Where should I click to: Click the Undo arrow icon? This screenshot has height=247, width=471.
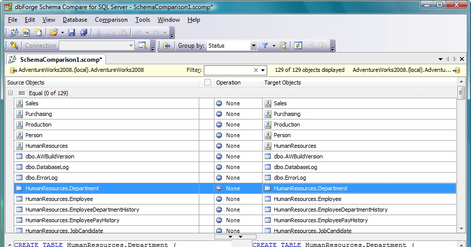(x=138, y=32)
